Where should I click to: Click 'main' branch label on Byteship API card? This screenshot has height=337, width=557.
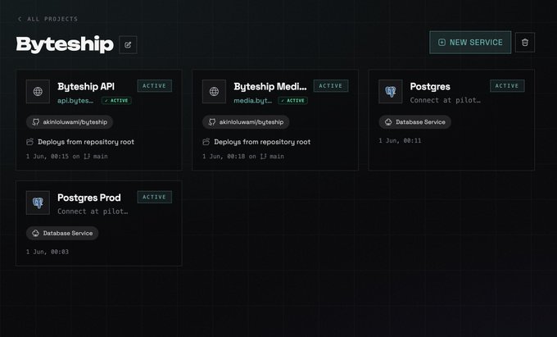click(100, 156)
